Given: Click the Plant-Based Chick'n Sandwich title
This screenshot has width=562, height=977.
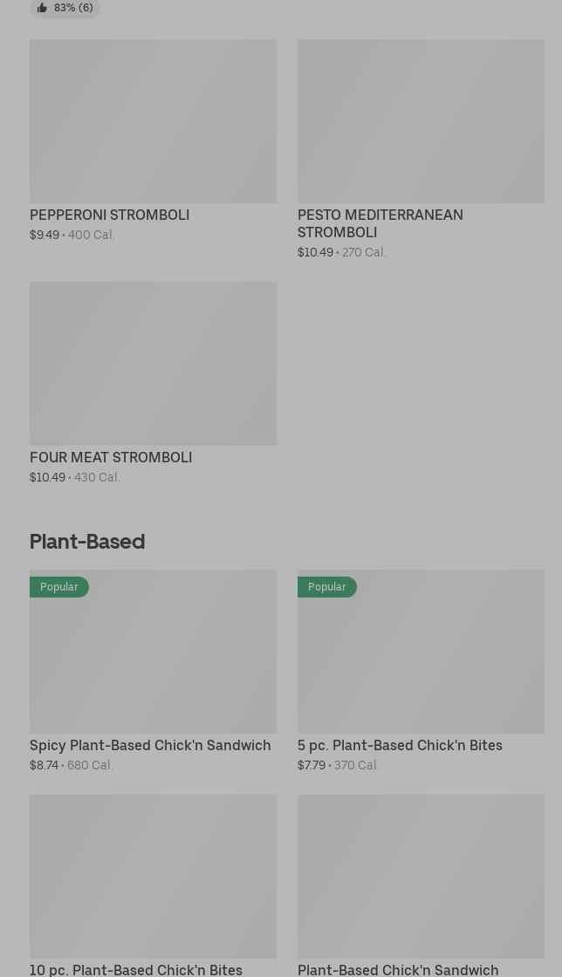Looking at the screenshot, I should click(x=398, y=969).
